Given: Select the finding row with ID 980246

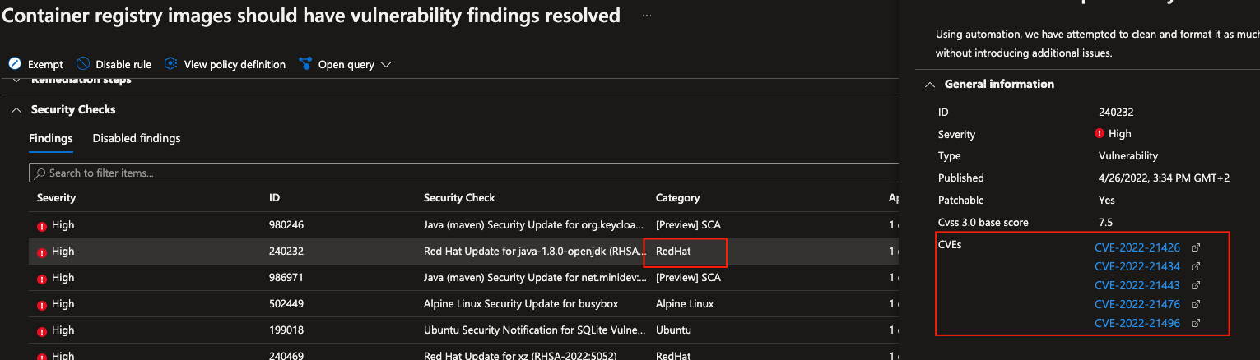Looking at the screenshot, I should click(463, 225).
